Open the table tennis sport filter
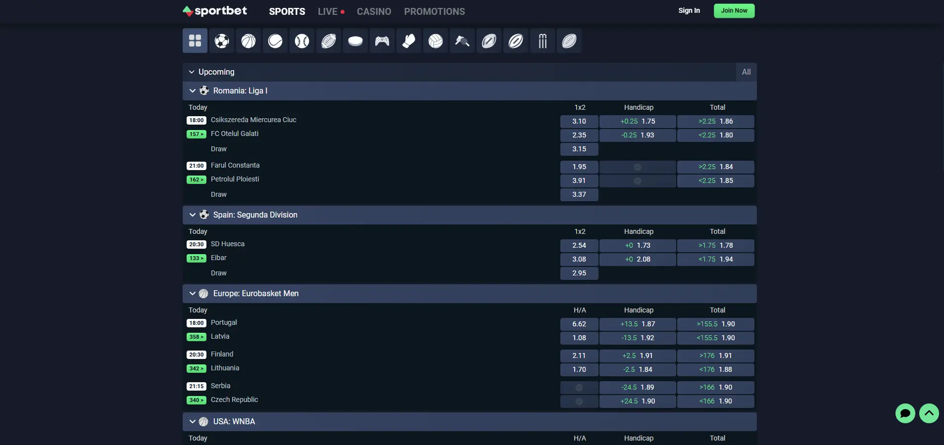This screenshot has height=445, width=944. click(462, 41)
